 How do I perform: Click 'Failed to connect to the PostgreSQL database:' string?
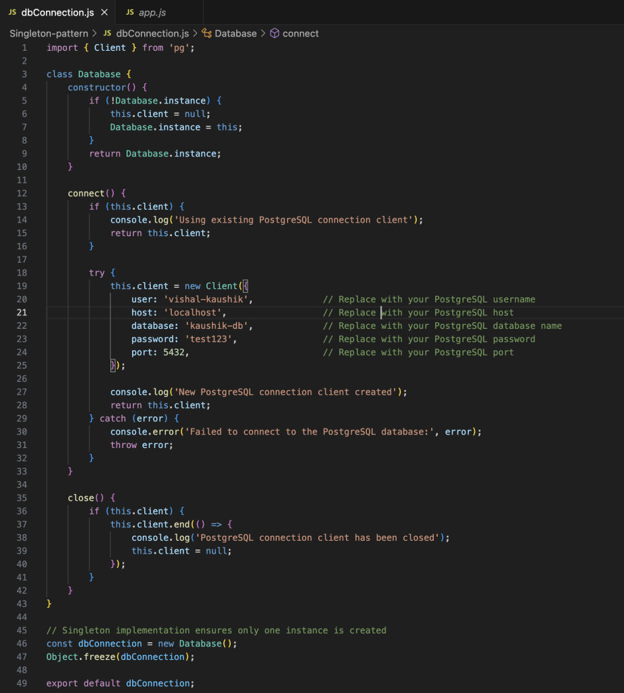tap(309, 432)
